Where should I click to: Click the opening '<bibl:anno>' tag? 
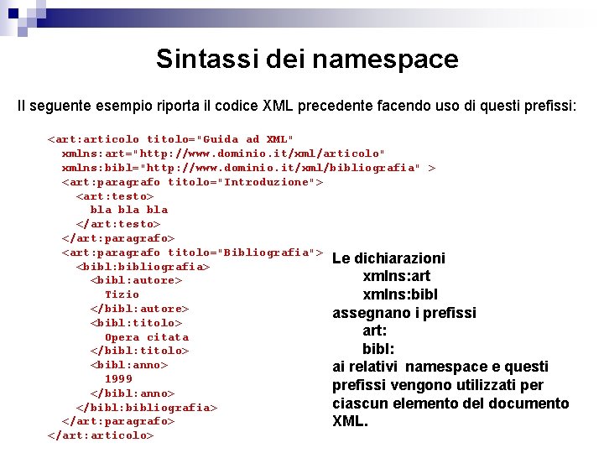129,365
